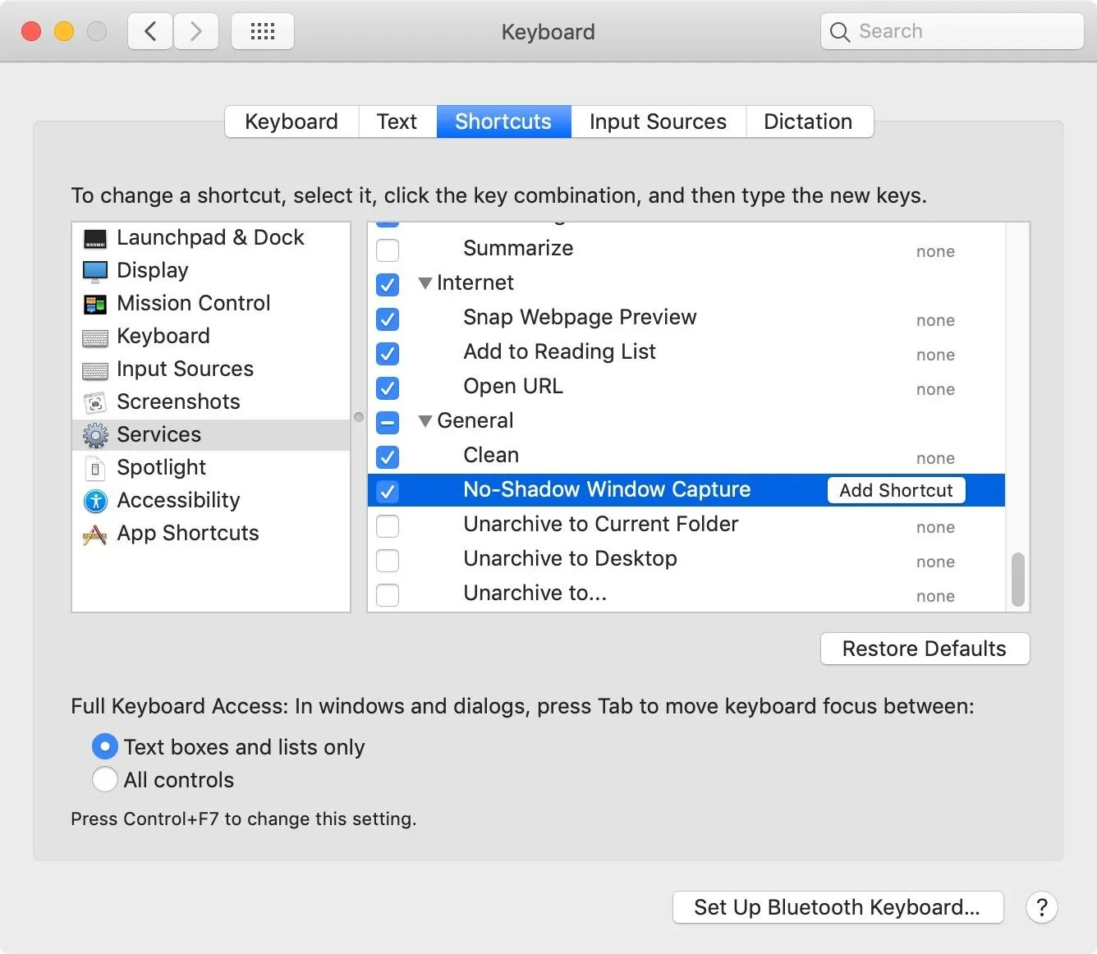The height and width of the screenshot is (954, 1097).
Task: Click the none shortcut for Open URL
Action: (x=935, y=389)
